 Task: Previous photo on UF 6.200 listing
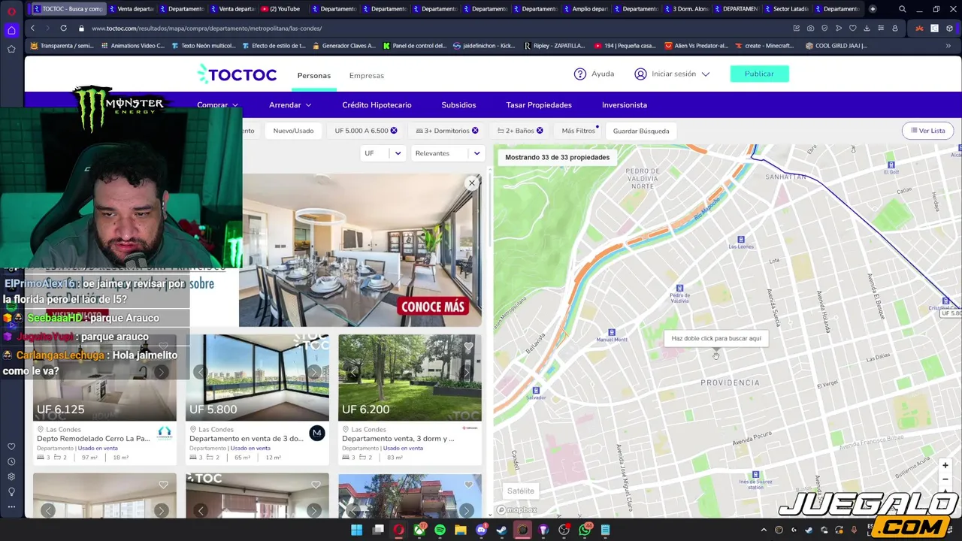(353, 372)
